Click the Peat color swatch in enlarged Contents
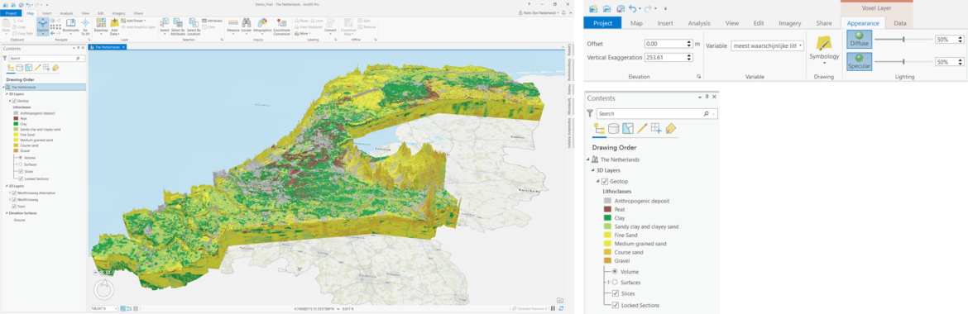Viewport: 968px width, 314px height. [x=608, y=210]
